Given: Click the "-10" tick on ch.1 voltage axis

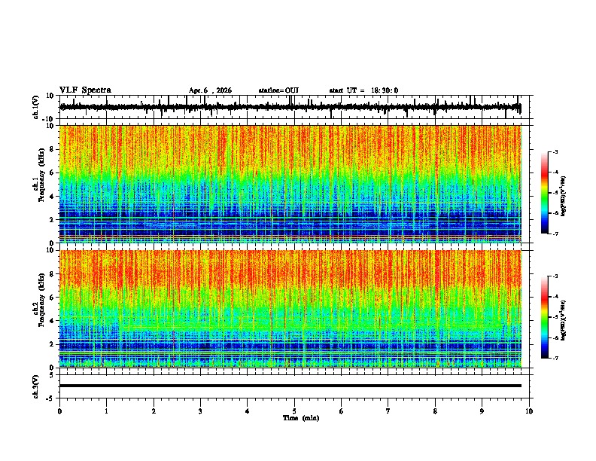Looking at the screenshot, I should coord(49,119).
